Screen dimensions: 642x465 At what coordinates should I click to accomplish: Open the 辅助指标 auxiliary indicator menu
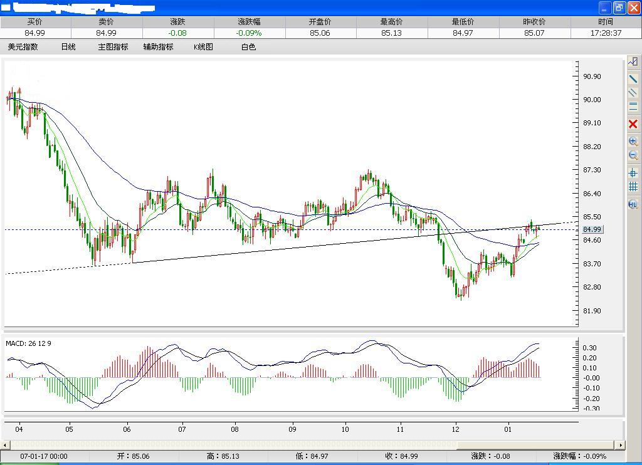(x=158, y=46)
